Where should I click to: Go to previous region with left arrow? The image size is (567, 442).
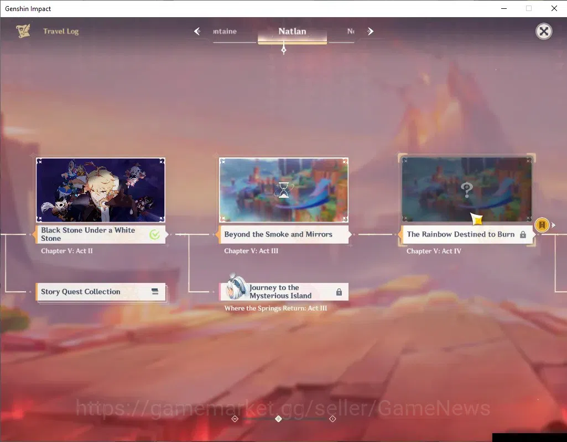click(197, 31)
